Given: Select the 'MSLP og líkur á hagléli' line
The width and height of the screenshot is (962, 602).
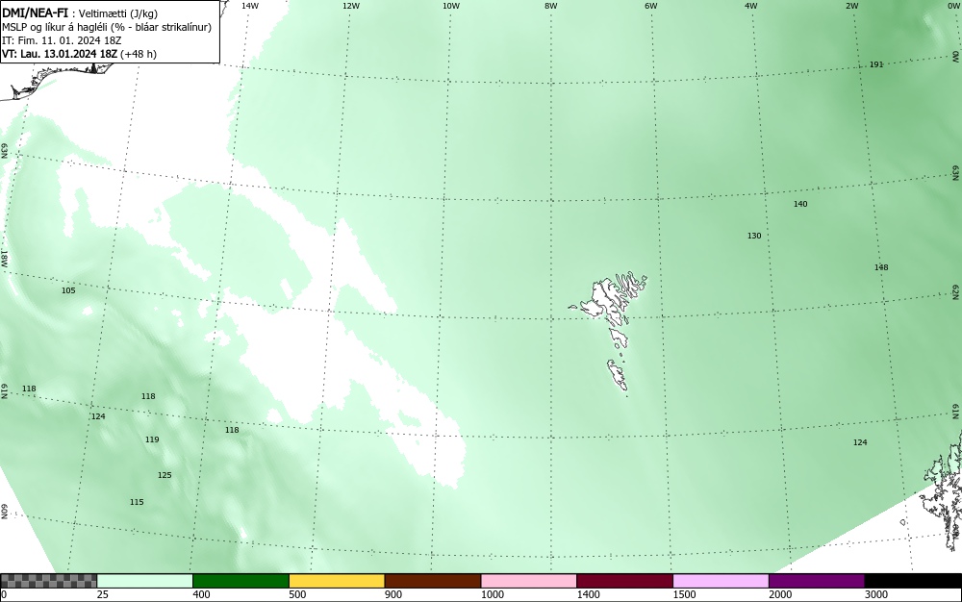Looking at the screenshot, I should tap(107, 27).
